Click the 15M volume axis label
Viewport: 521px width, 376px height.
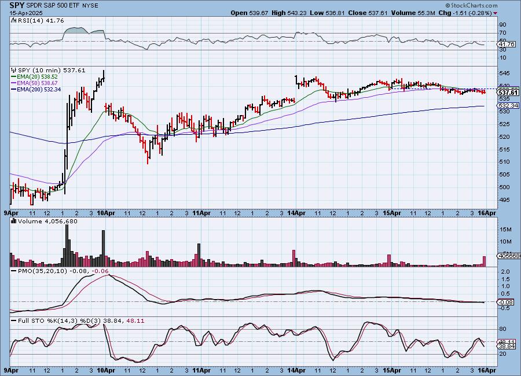click(505, 230)
